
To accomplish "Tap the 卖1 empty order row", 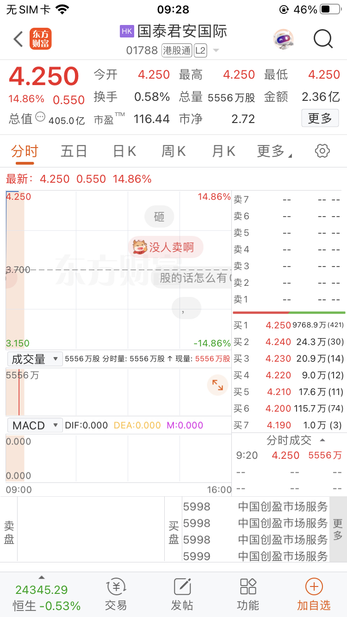I will [289, 299].
